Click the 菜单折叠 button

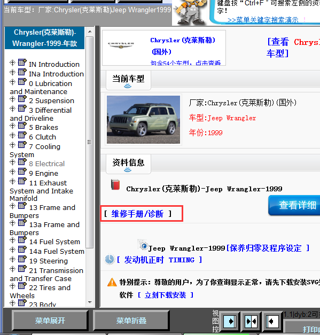pyautogui.click(x=131, y=321)
